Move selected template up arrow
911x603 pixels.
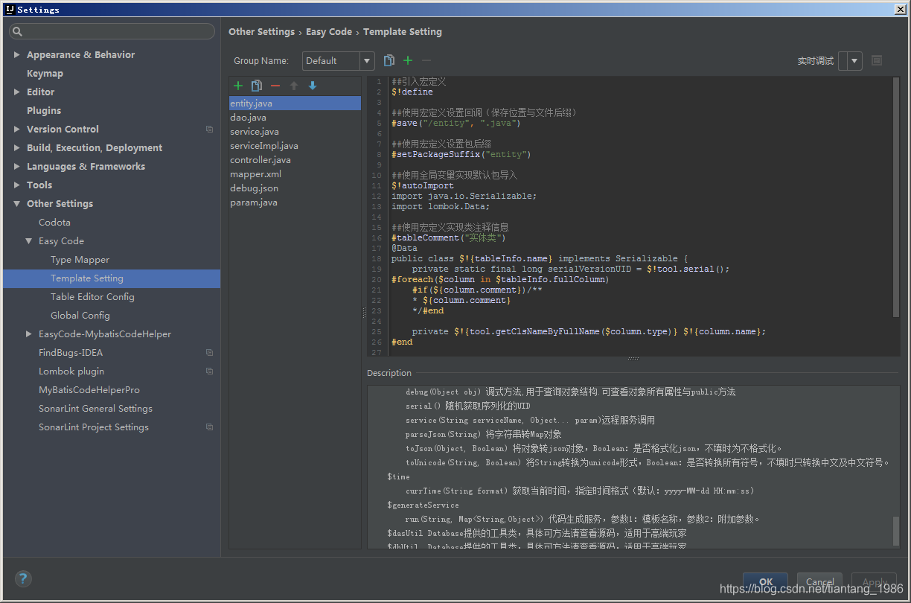(x=294, y=86)
